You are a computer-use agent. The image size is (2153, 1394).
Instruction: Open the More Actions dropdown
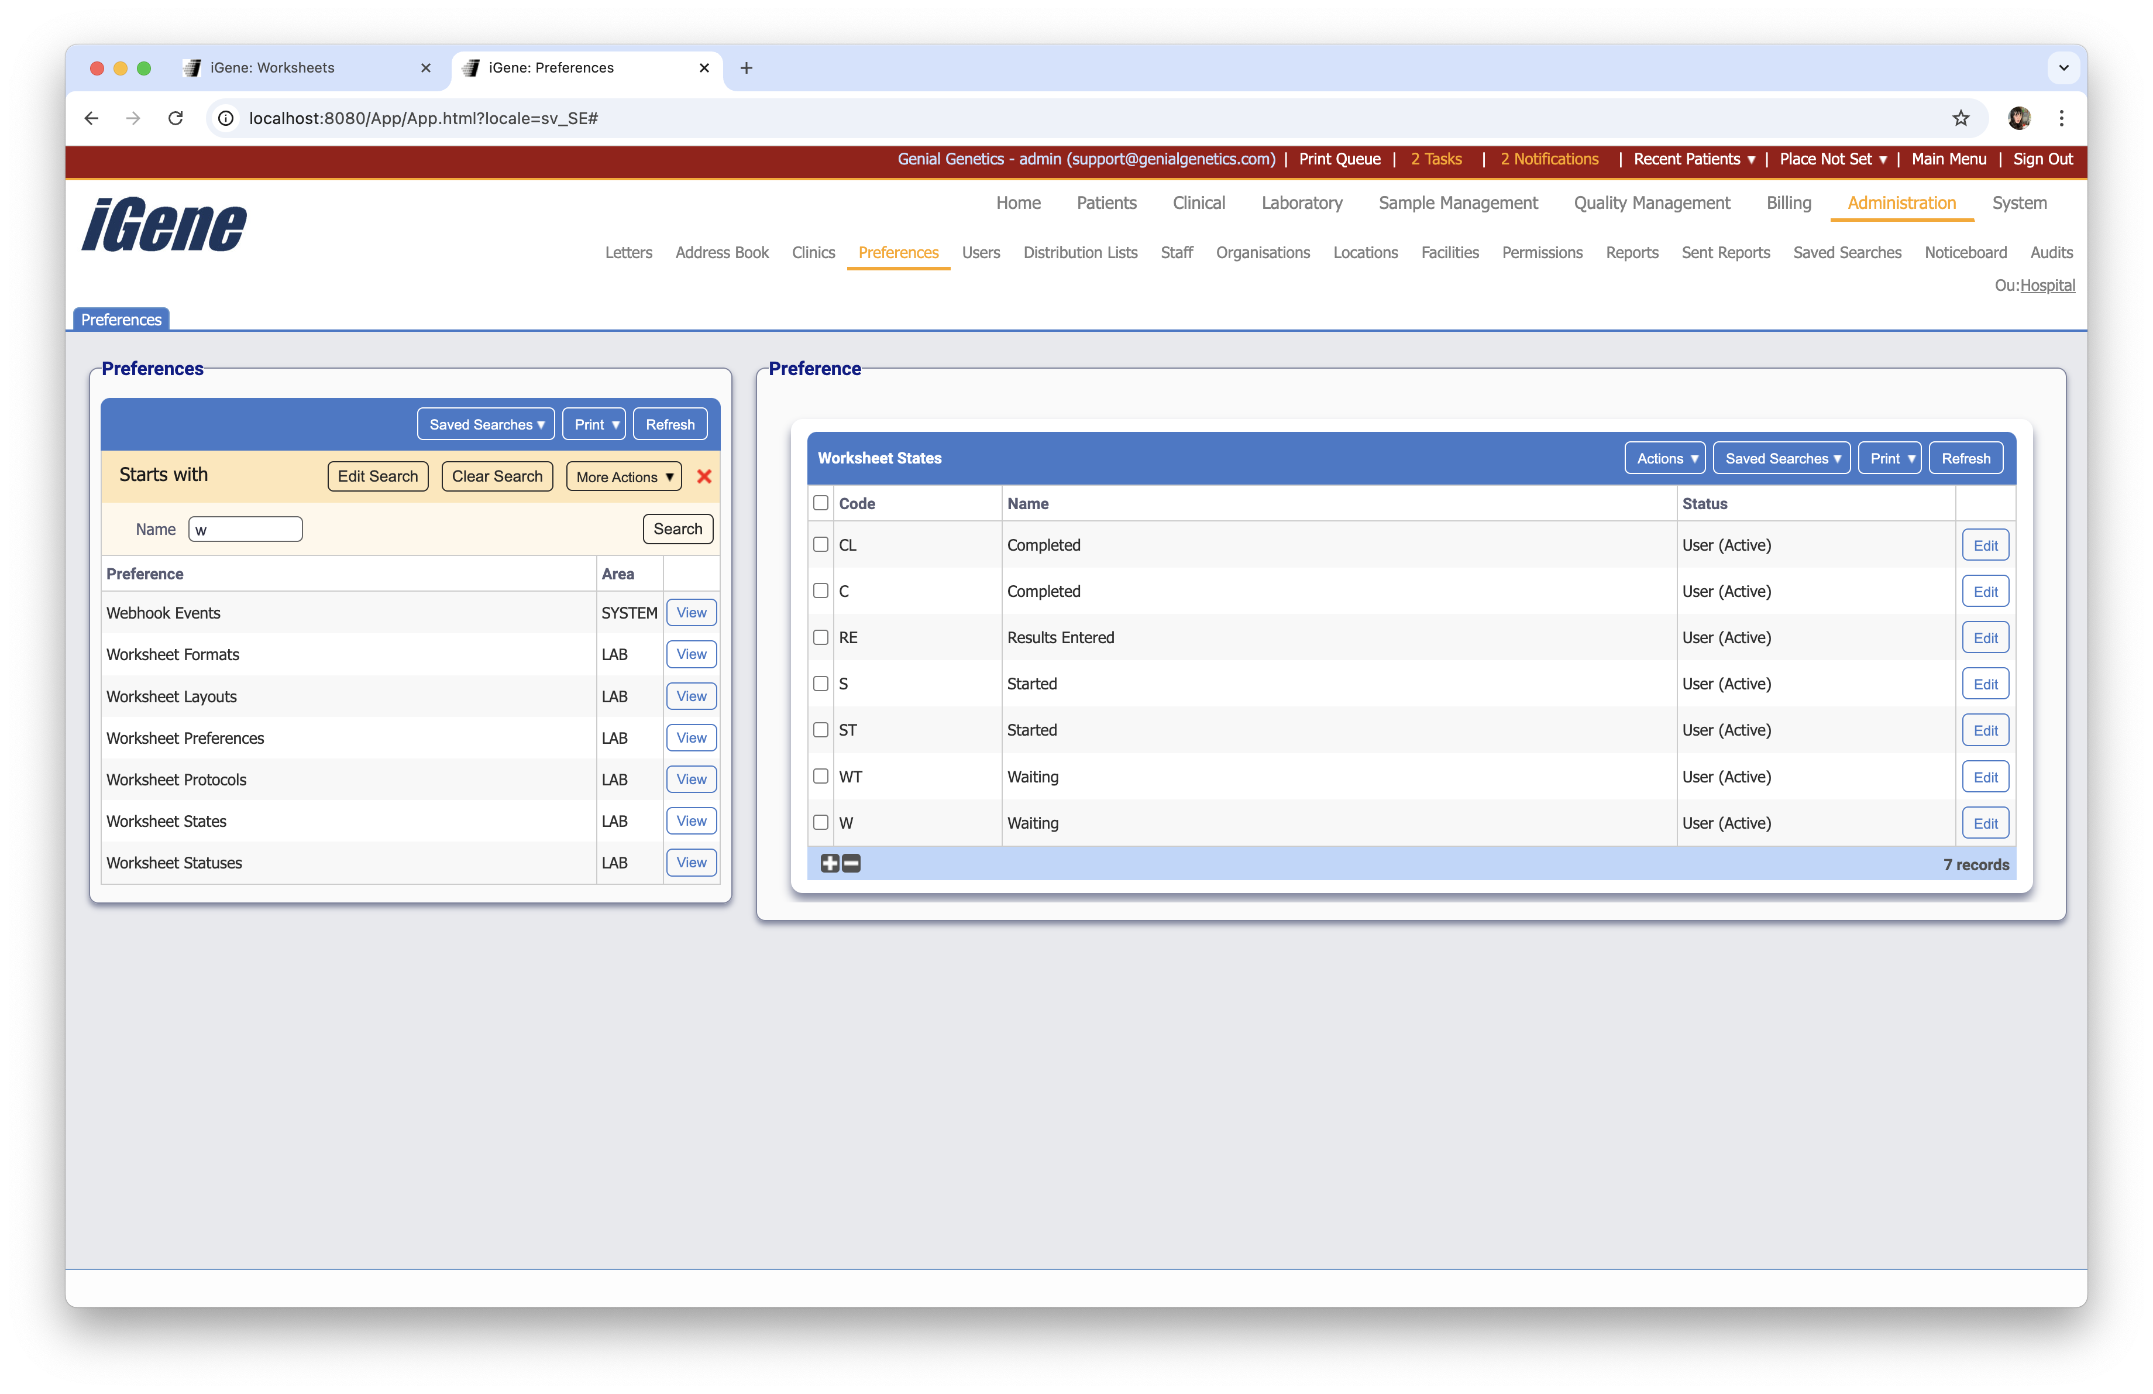[x=624, y=477]
